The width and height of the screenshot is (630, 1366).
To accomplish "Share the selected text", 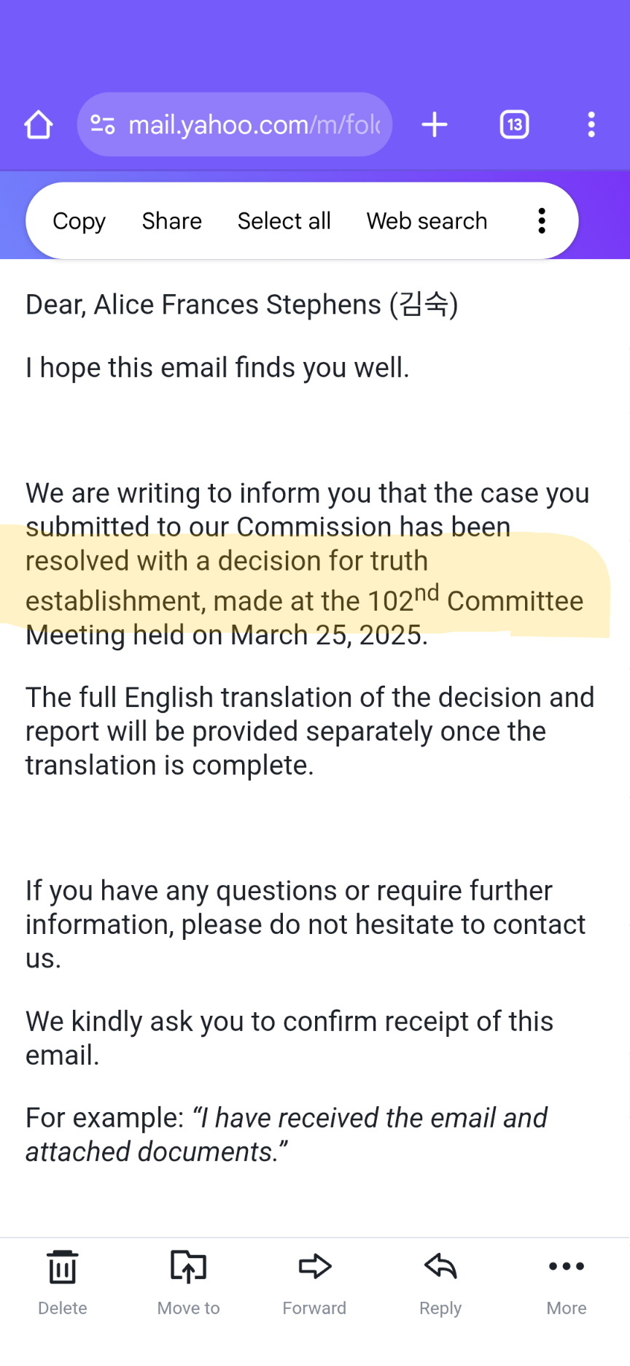I will (171, 221).
